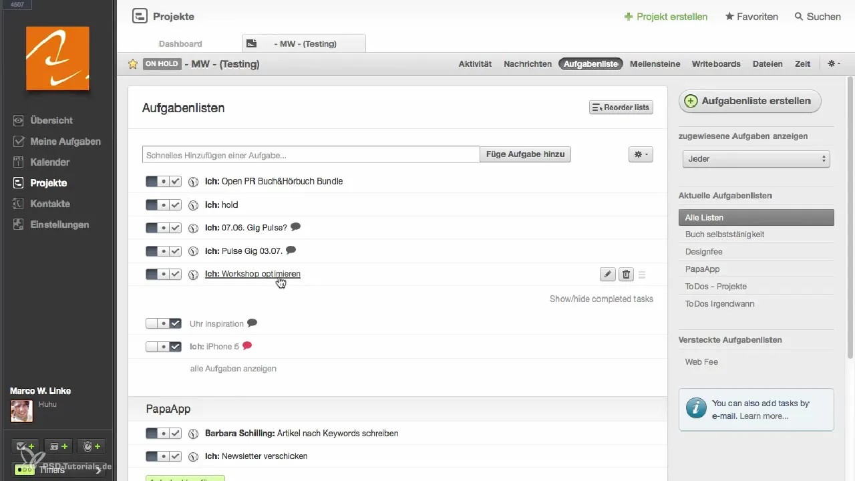Click the pencil edit icon for Workshop optimieren
Image resolution: width=855 pixels, height=481 pixels.
pos(607,275)
